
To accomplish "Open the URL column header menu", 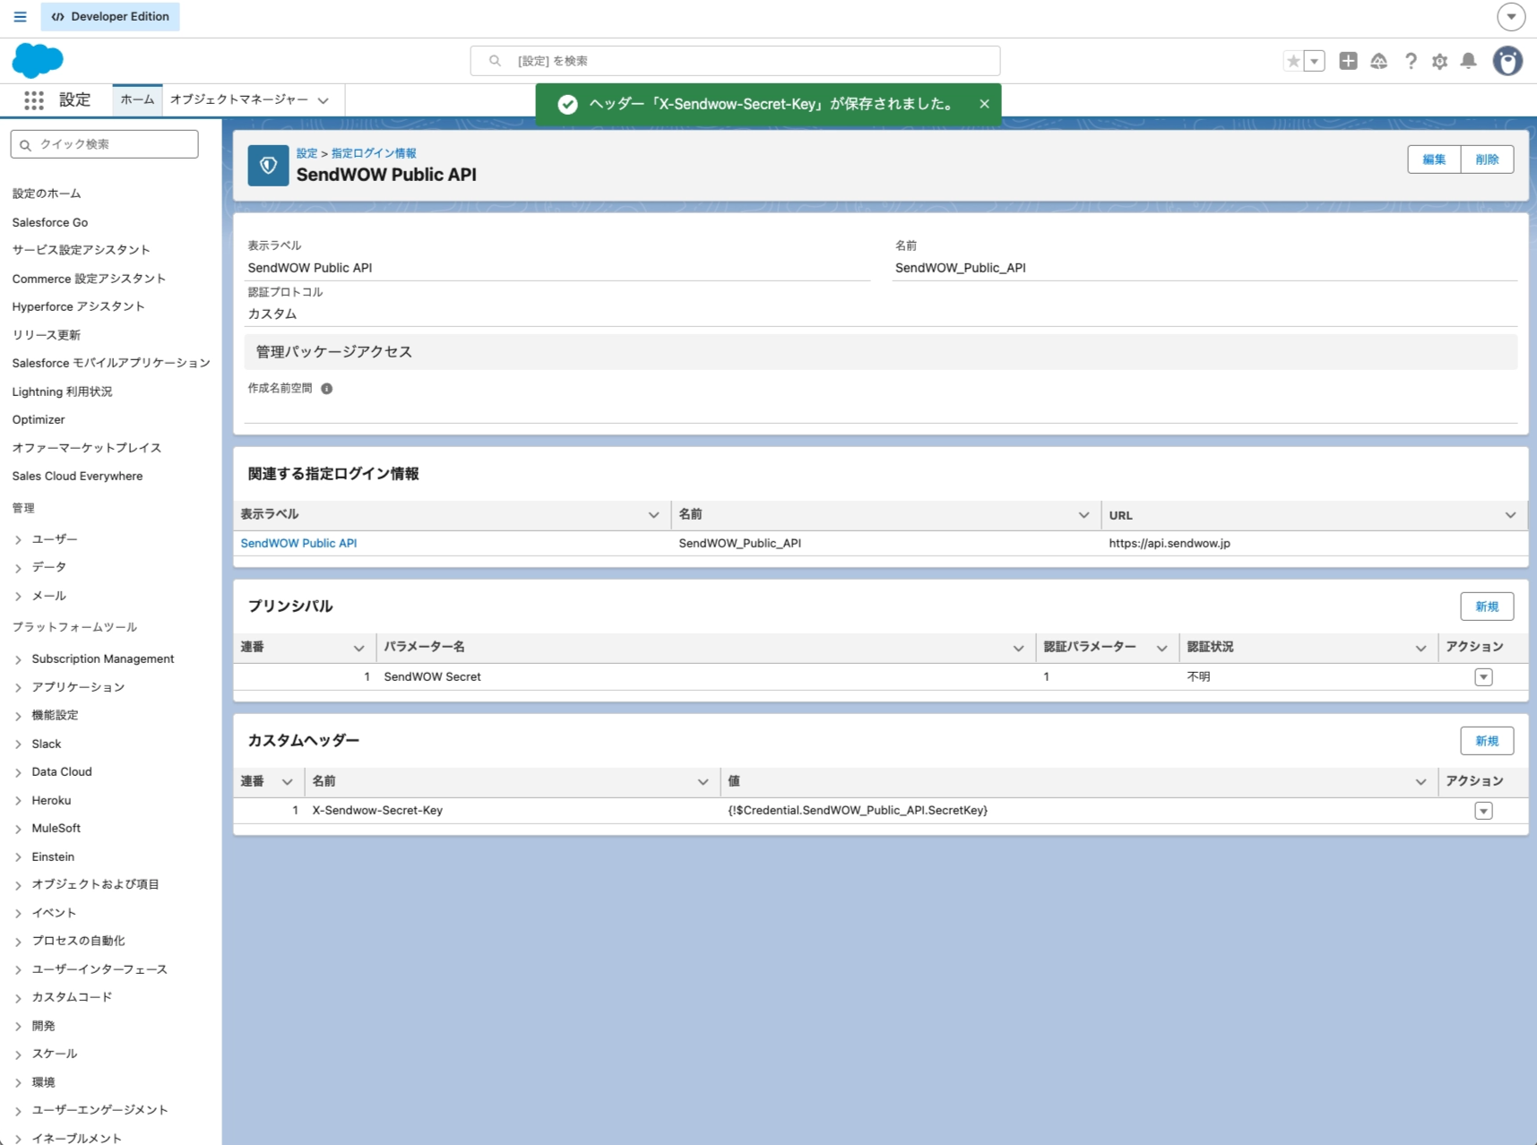I will [1511, 515].
